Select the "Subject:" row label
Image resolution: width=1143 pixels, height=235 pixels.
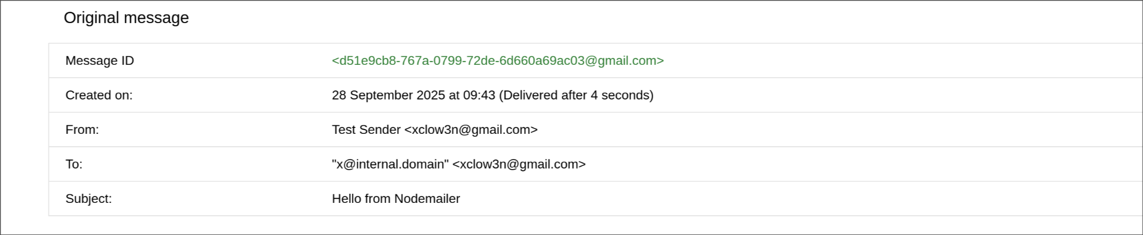(x=89, y=199)
